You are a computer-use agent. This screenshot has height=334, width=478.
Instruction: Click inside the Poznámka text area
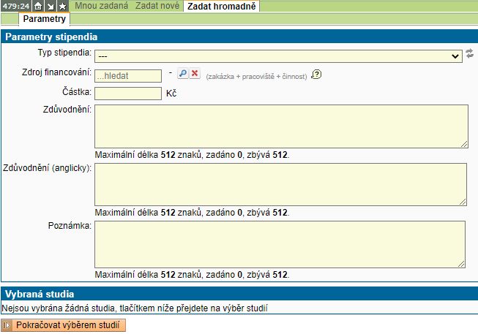pyautogui.click(x=281, y=244)
